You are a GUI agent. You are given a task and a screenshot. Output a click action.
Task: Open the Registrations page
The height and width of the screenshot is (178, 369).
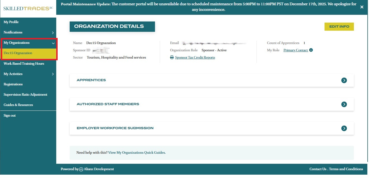(13, 84)
